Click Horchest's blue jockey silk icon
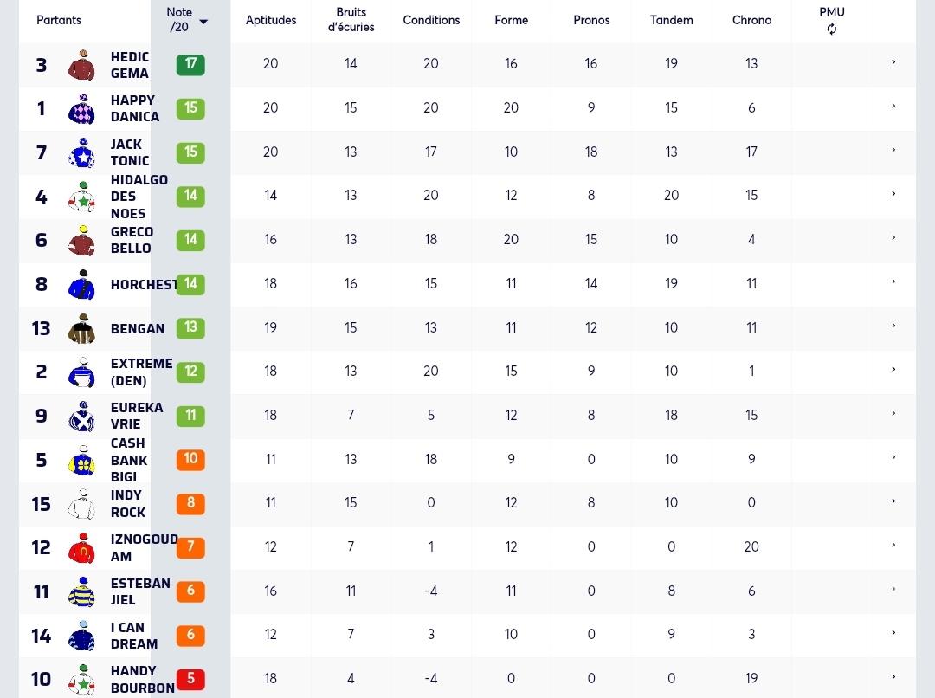The width and height of the screenshot is (935, 698). point(81,285)
